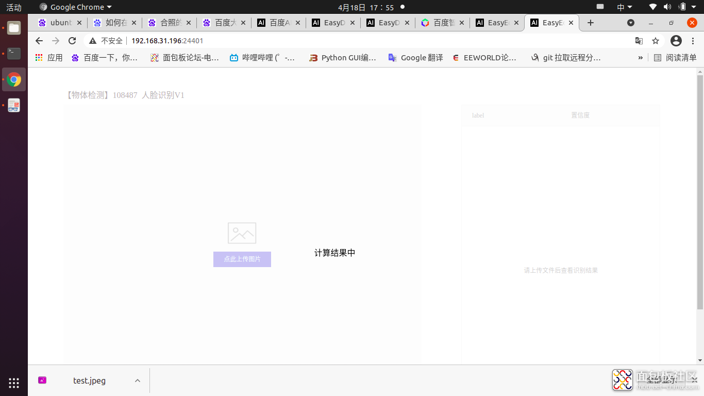Open the 阅读清单 reading list
This screenshot has height=396, width=704.
pos(675,58)
